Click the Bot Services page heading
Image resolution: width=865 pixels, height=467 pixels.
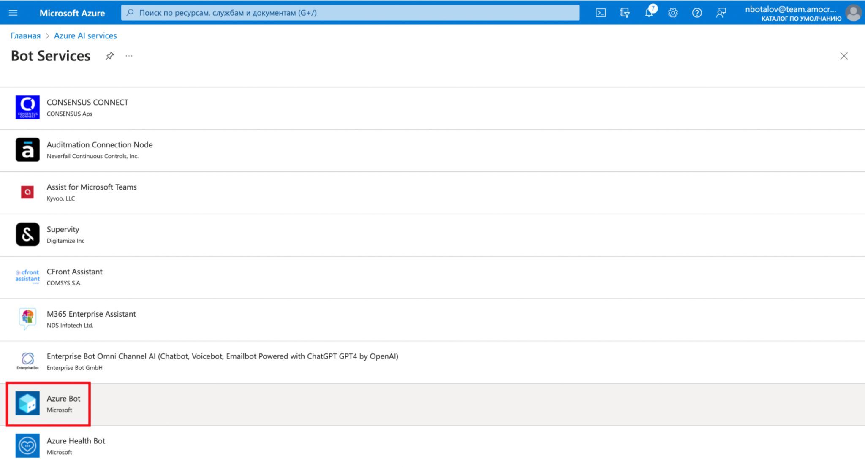click(51, 56)
